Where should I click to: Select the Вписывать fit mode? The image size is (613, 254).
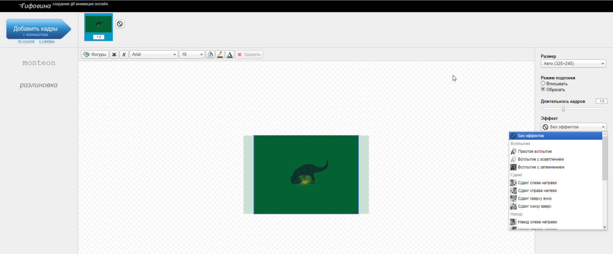(x=543, y=83)
